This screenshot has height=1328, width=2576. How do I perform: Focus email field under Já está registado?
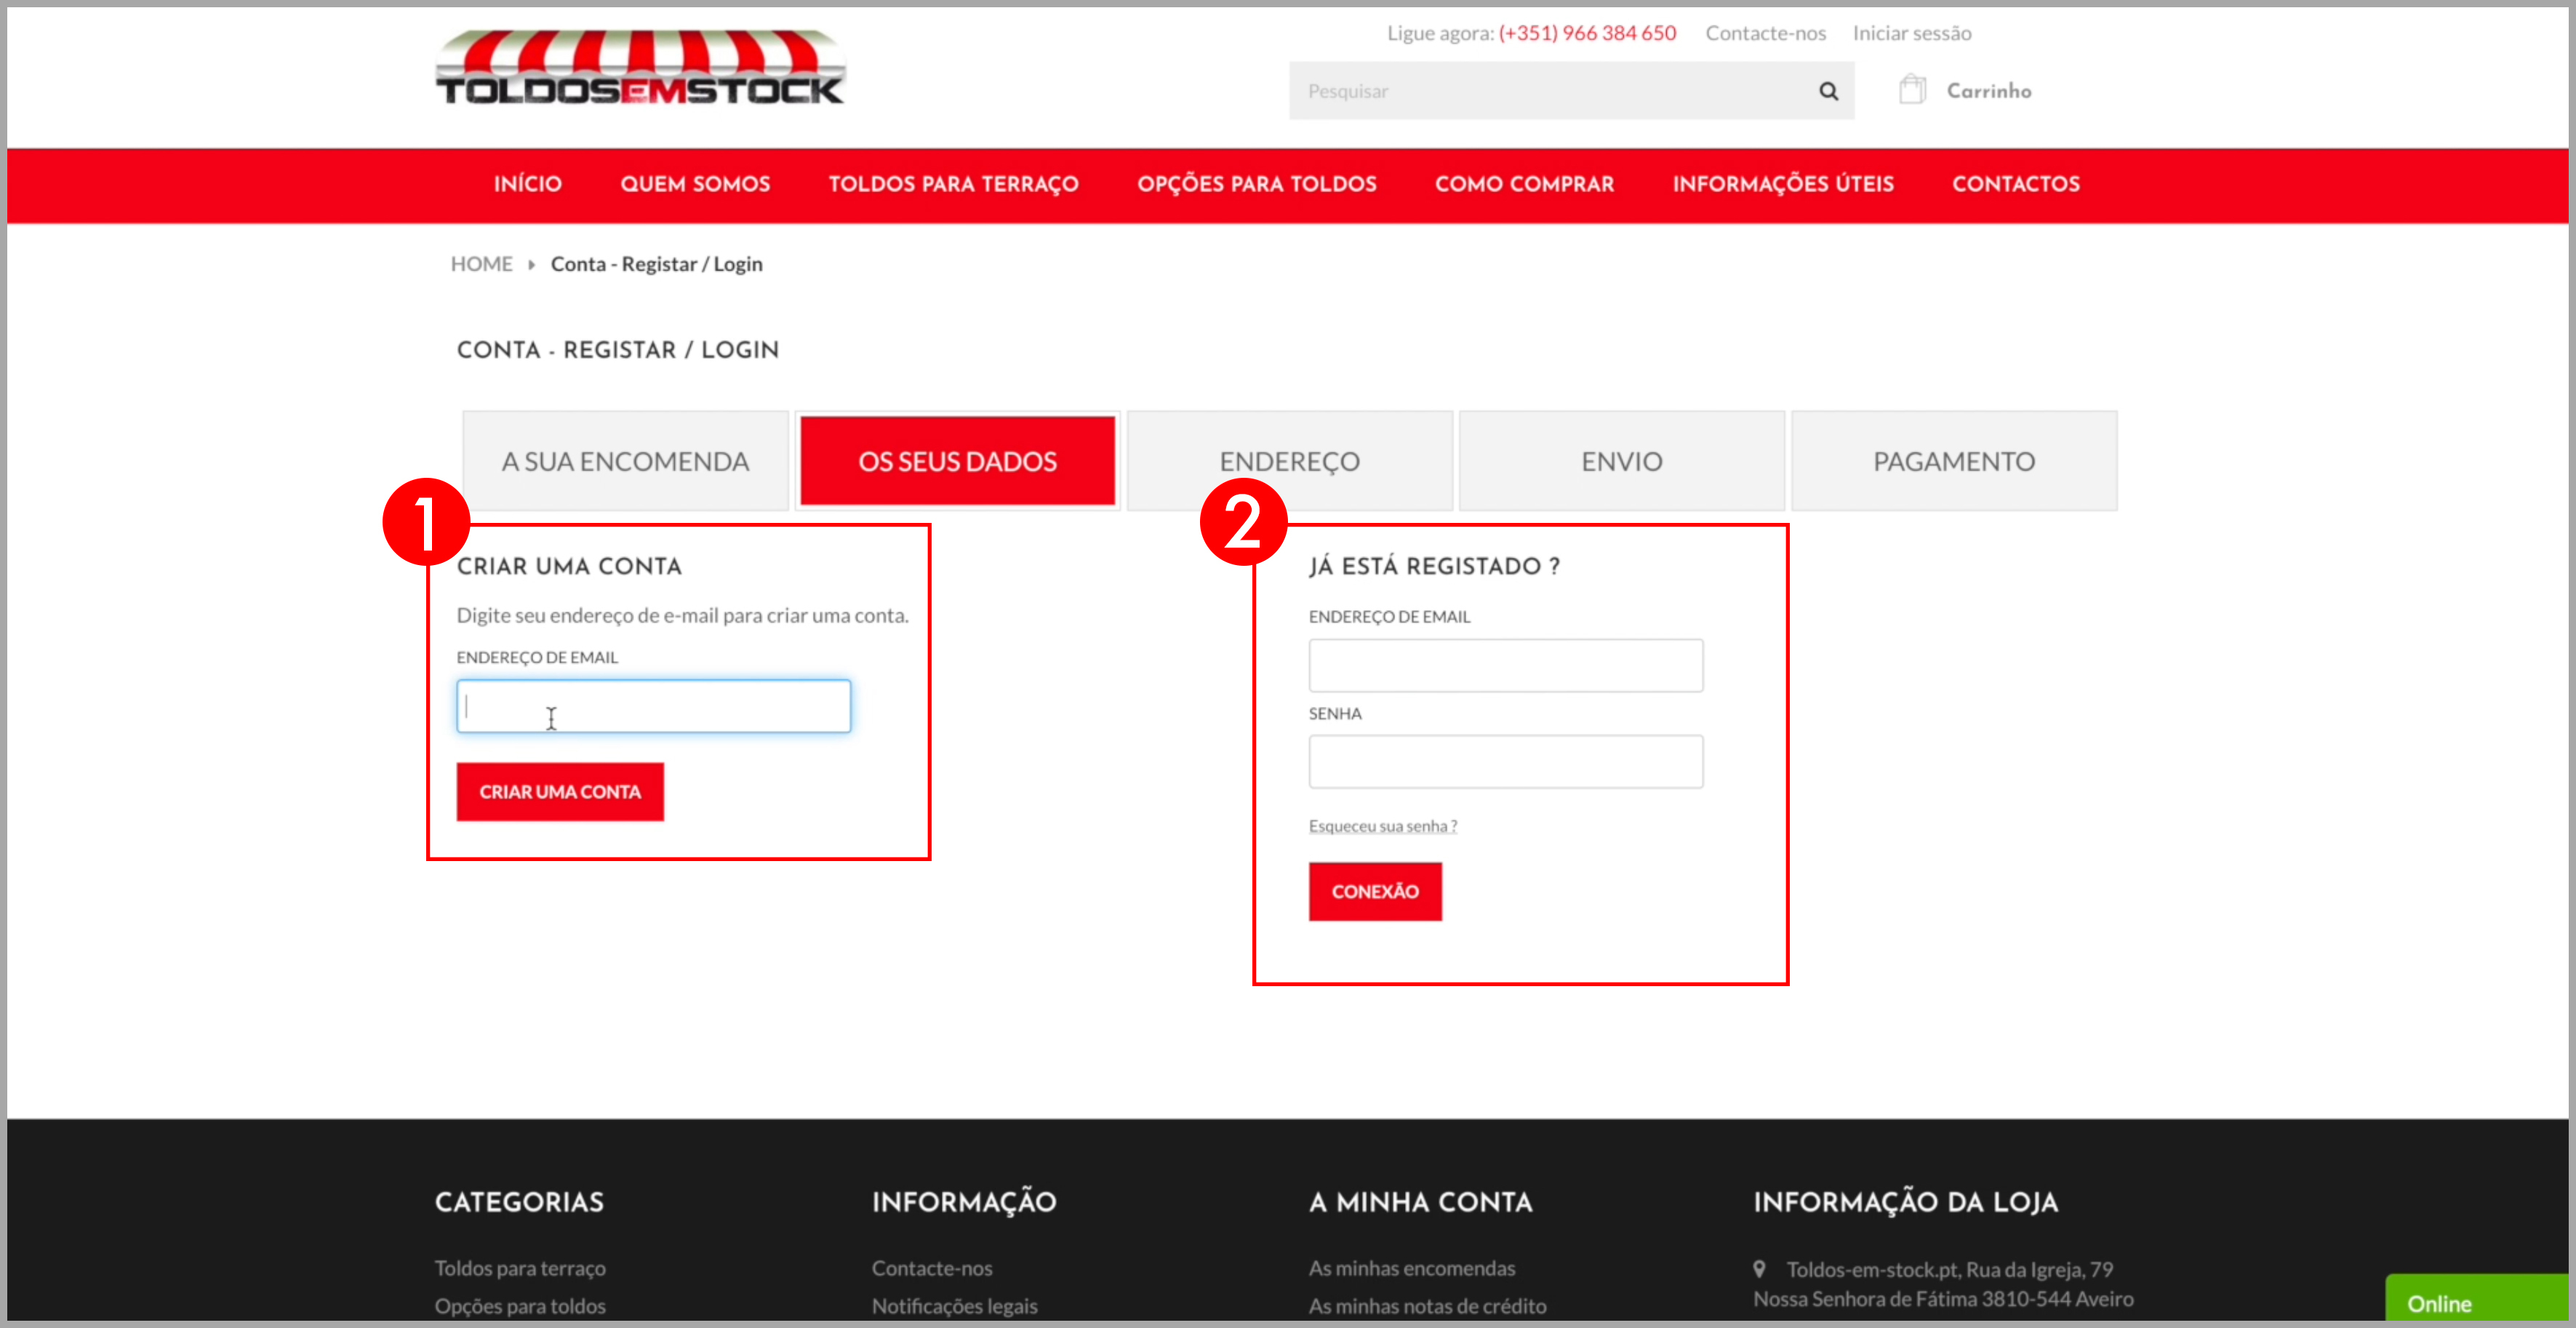click(x=1505, y=665)
